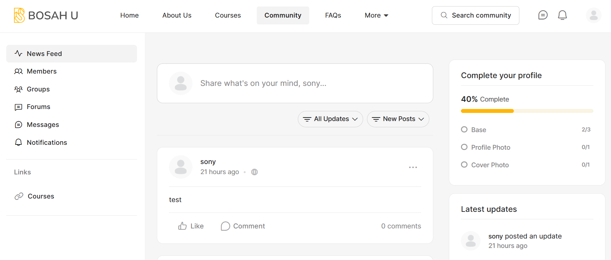Image resolution: width=611 pixels, height=260 pixels.
Task: Expand the All Updates filter dropdown
Action: [x=330, y=119]
